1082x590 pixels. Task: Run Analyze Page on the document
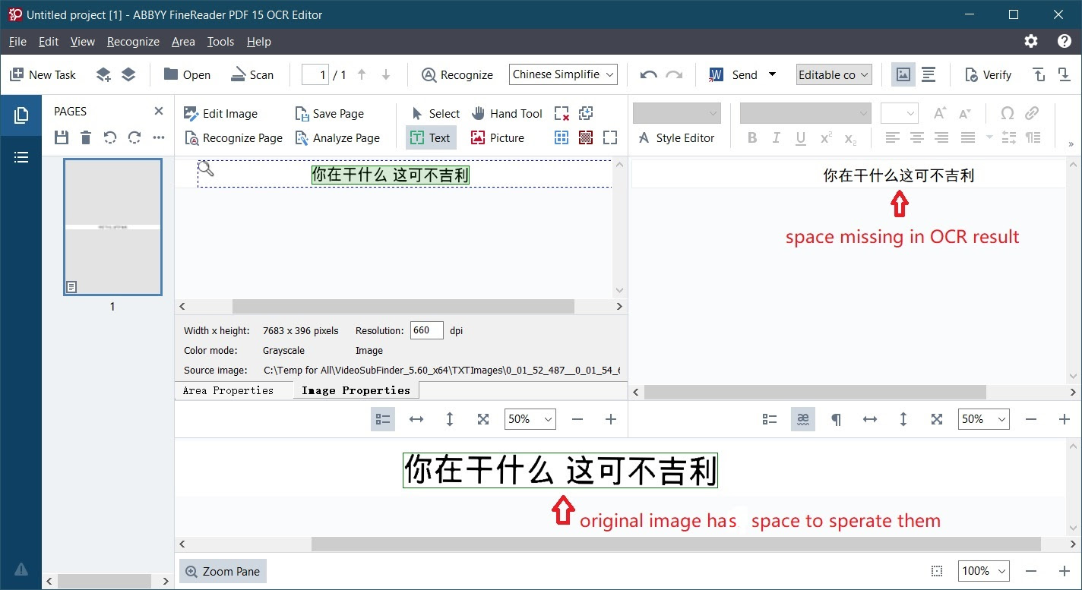[339, 138]
